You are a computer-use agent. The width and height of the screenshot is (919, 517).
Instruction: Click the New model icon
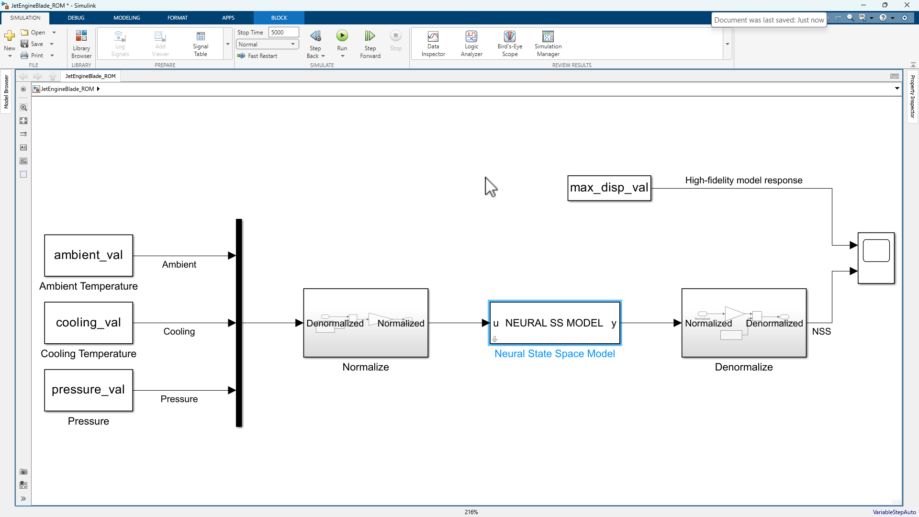(10, 36)
